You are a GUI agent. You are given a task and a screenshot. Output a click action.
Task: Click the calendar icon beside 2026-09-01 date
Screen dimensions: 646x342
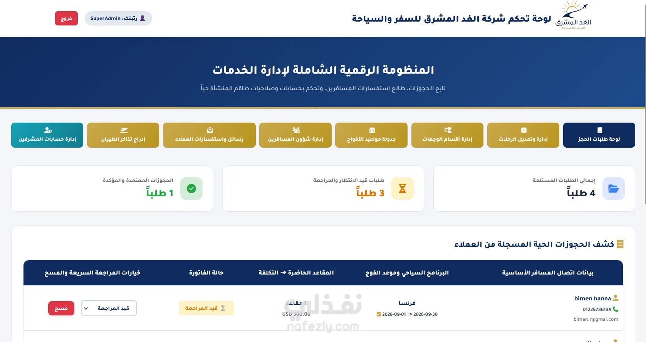[x=379, y=314]
